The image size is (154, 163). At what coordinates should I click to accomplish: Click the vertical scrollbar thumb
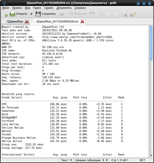coord(151,43)
